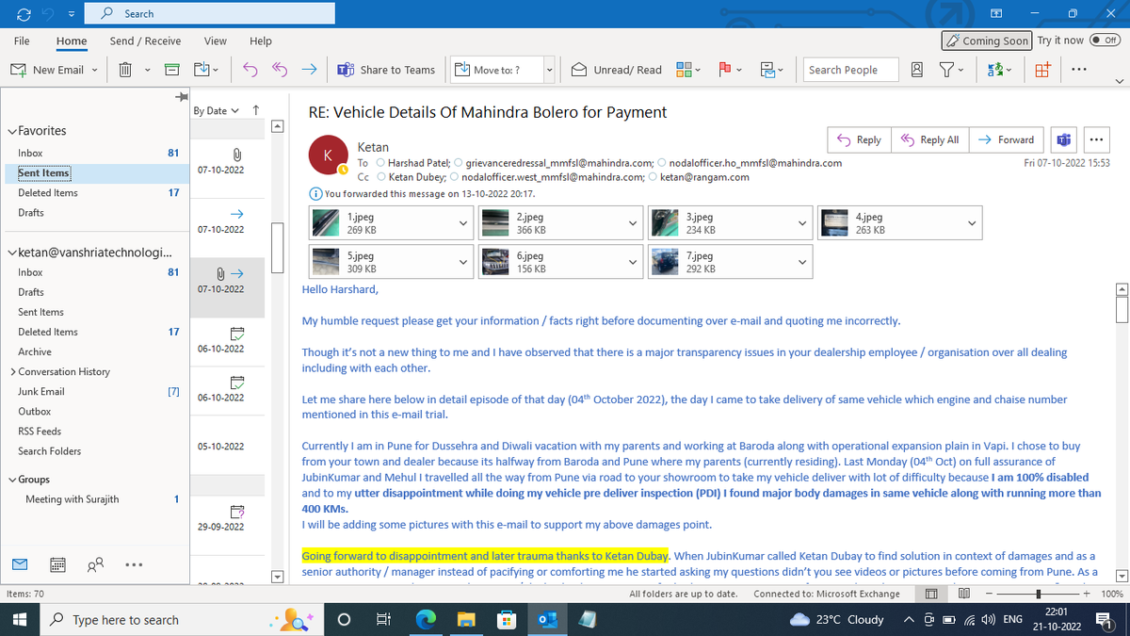Open the ribbon's More commands ellipsis

coord(1079,70)
